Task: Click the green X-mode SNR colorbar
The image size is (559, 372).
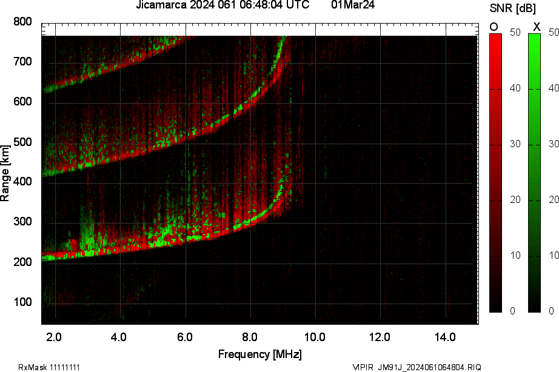Action: [534, 173]
